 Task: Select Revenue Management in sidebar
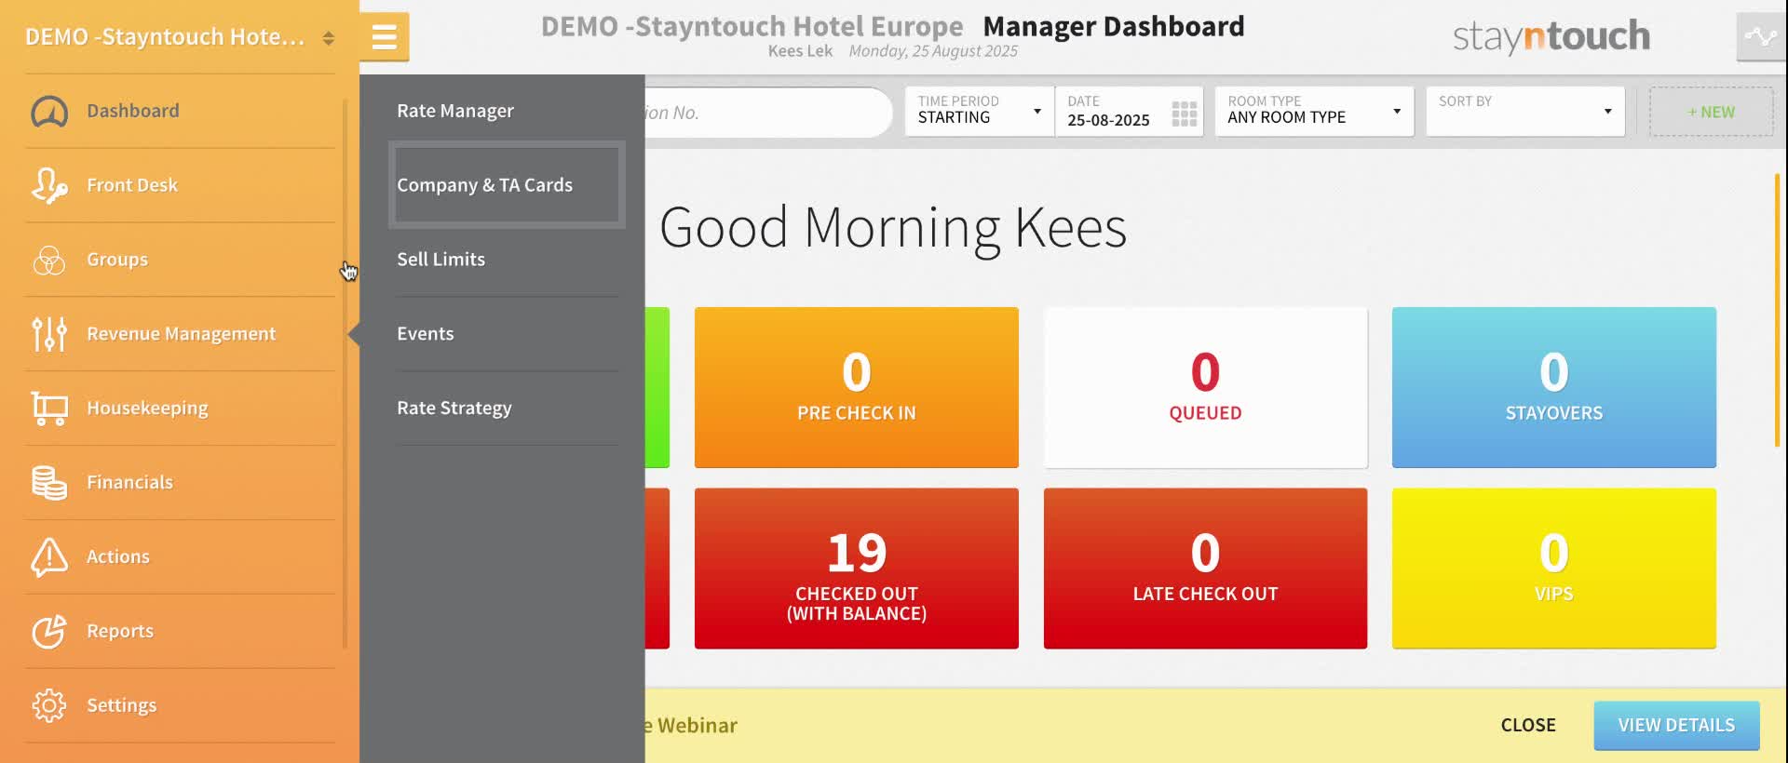[180, 334]
